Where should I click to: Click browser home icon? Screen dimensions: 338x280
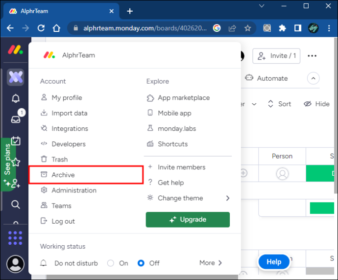(56, 28)
